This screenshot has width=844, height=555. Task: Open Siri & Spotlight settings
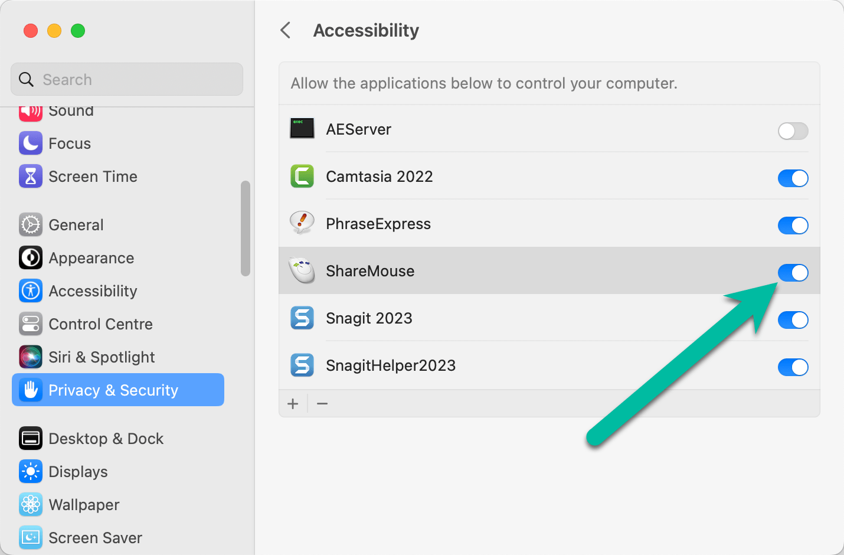point(102,357)
